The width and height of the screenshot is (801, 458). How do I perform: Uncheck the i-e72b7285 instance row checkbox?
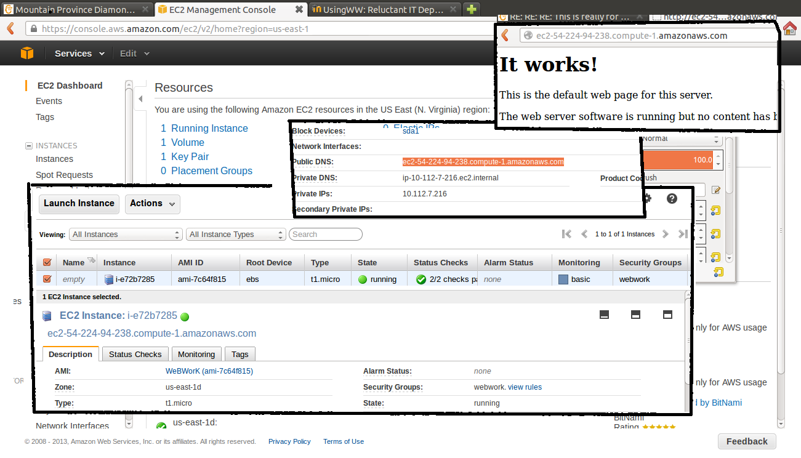point(47,279)
